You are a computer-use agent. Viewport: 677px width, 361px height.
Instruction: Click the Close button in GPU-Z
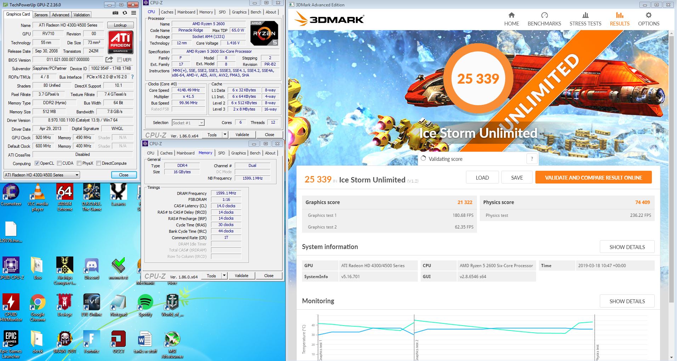[124, 175]
